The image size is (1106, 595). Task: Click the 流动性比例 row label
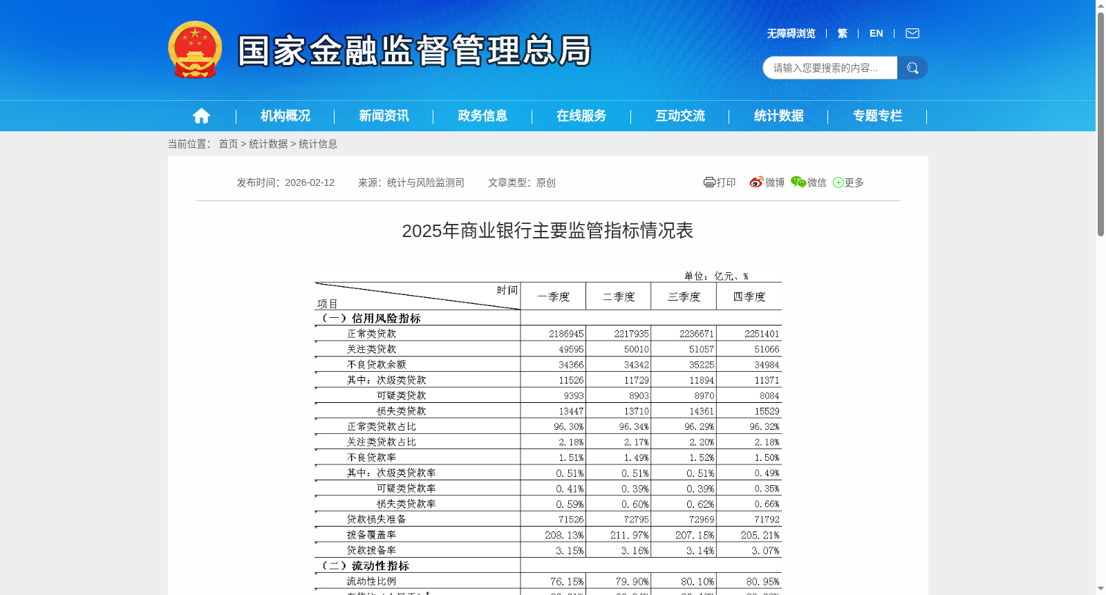[x=372, y=581]
